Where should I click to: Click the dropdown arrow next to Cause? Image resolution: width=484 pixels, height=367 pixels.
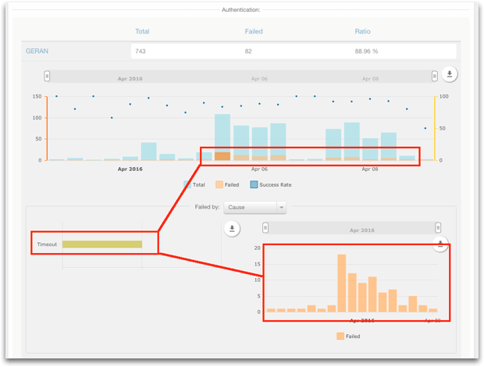click(x=281, y=208)
